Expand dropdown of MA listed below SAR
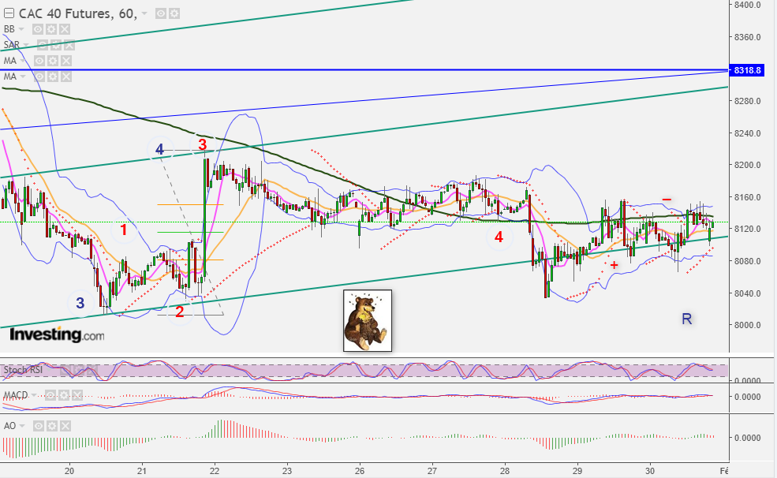The height and width of the screenshot is (478, 777). [x=23, y=61]
